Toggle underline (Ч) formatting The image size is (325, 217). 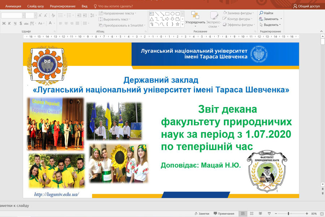[x=15, y=23]
